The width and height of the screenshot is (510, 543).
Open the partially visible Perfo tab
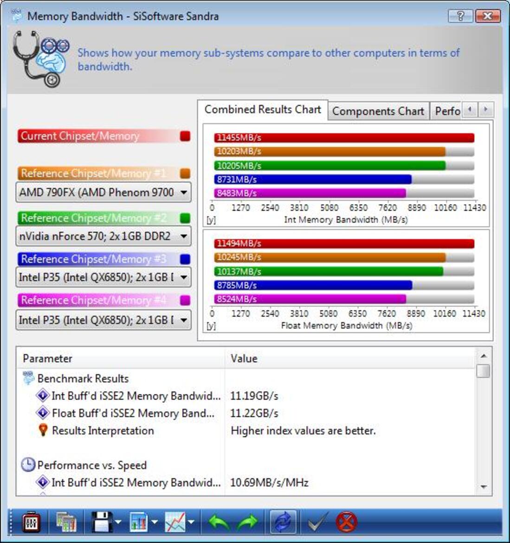pyautogui.click(x=446, y=111)
